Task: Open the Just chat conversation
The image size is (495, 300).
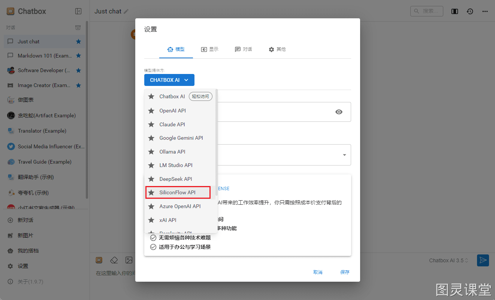Action: tap(45, 41)
